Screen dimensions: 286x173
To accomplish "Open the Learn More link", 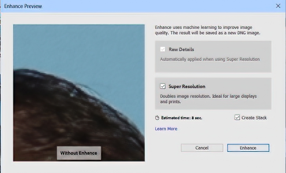I will click(166, 129).
